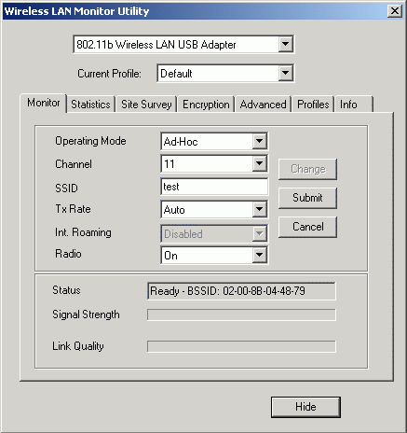Click the Signal Strength progress bar

click(x=241, y=314)
